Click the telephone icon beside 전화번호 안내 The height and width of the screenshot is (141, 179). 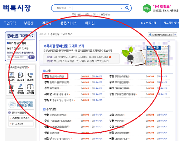pos(12,104)
